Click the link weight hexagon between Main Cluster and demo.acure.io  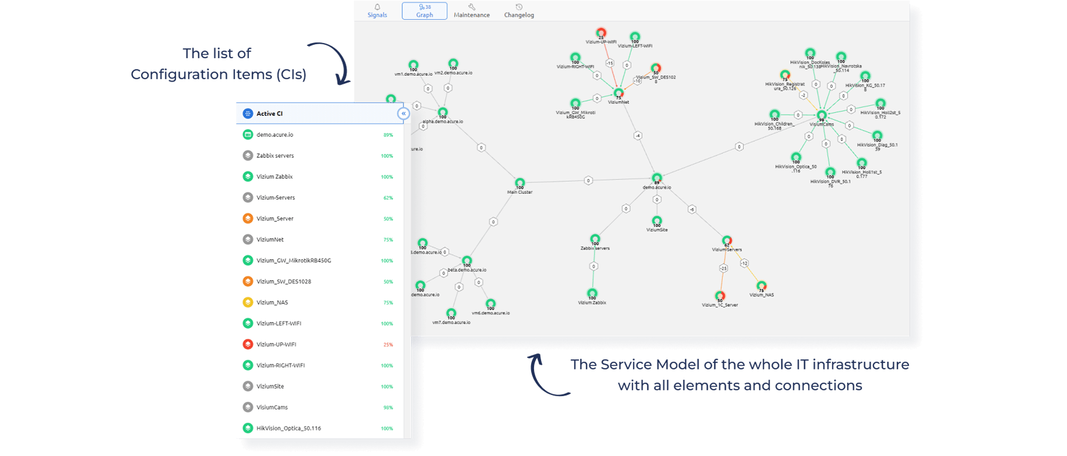pos(588,181)
